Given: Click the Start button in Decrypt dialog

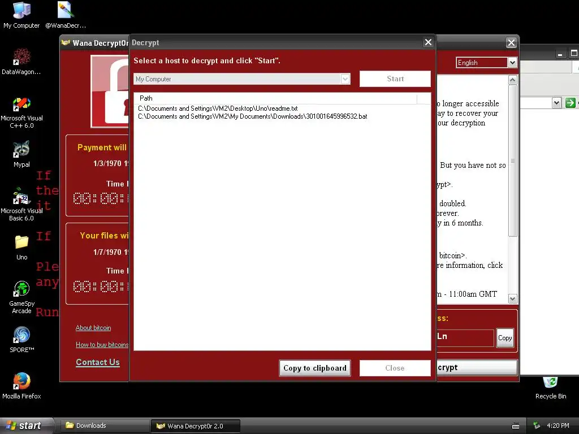Looking at the screenshot, I should 395,79.
